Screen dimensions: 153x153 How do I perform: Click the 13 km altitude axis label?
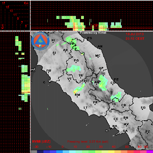(x=11, y=11)
